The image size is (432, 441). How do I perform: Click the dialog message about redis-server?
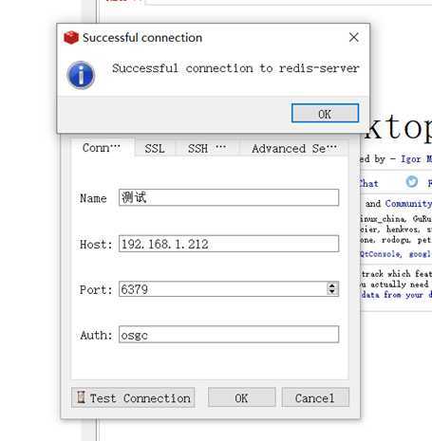[x=235, y=68]
